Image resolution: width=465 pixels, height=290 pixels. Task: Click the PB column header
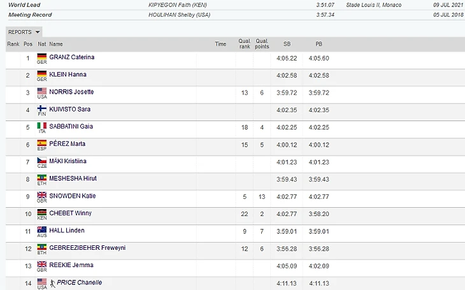(x=318, y=44)
